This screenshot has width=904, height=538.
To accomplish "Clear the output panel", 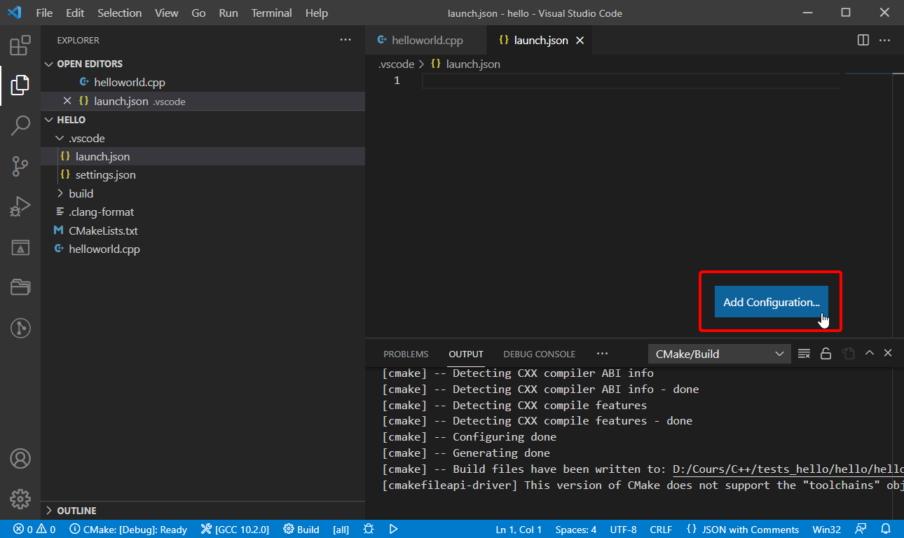I will click(x=804, y=354).
